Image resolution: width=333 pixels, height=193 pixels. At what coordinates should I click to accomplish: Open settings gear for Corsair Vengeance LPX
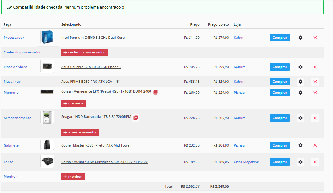click(x=300, y=93)
